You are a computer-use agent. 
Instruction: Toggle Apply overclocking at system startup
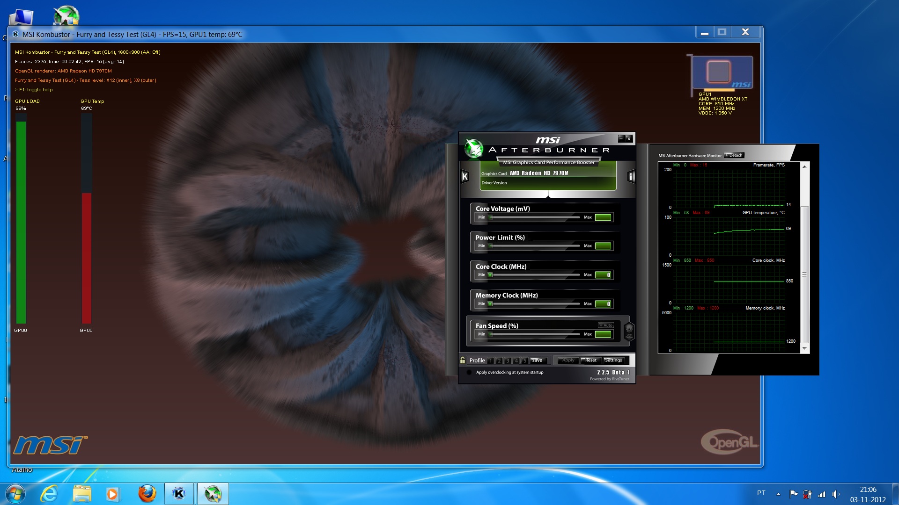[469, 373]
